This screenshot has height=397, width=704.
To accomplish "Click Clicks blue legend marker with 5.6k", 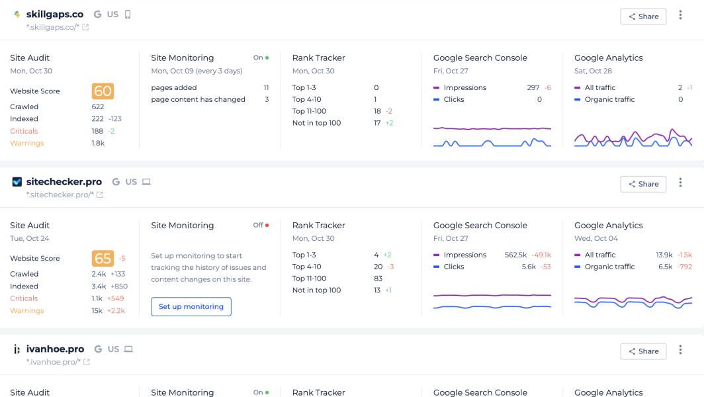I will [x=437, y=267].
